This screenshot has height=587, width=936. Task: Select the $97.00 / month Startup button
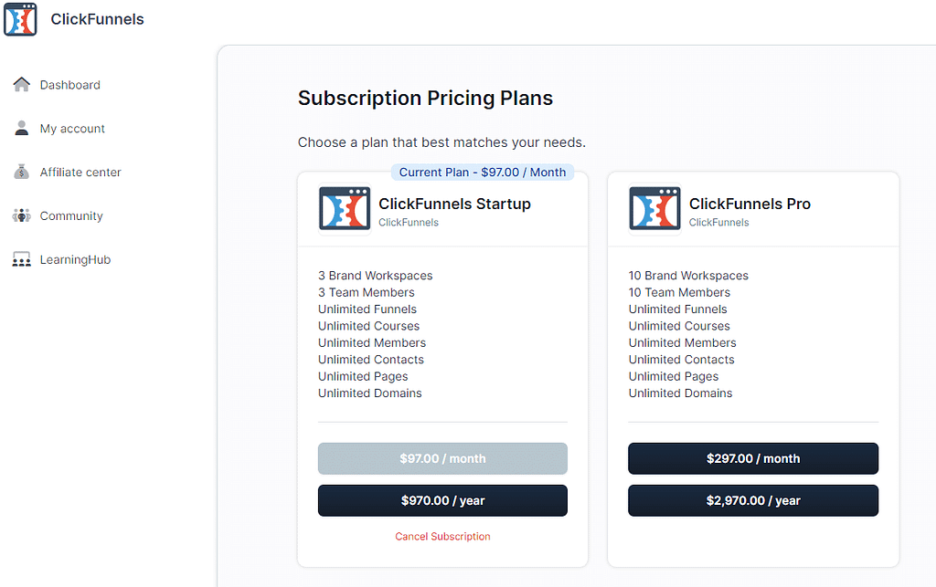(x=442, y=458)
